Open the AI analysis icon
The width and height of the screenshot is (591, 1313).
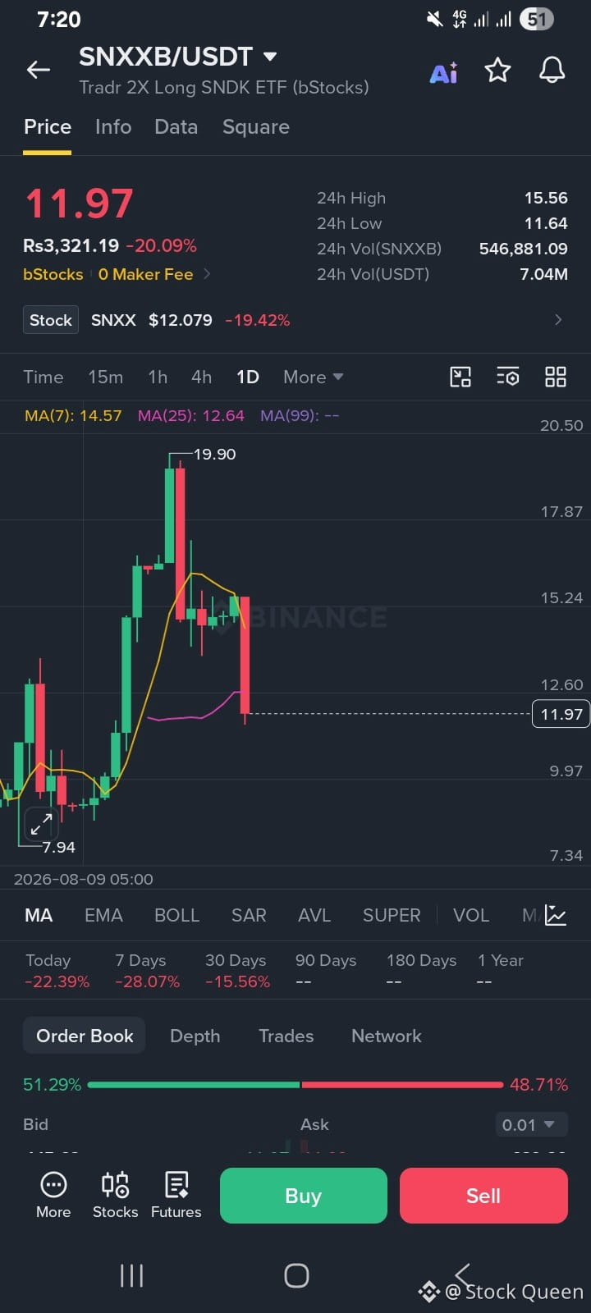pyautogui.click(x=444, y=73)
